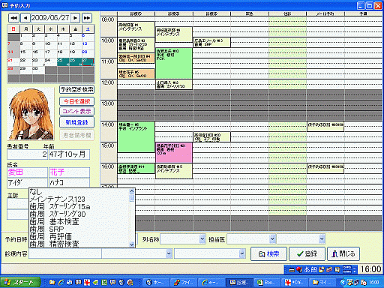The image size is (384, 288).
Task: Click 予約空き検索 button
Action: point(76,89)
